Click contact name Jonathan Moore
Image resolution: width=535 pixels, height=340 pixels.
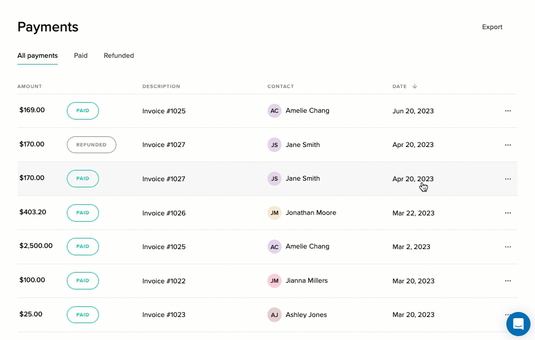[311, 213]
